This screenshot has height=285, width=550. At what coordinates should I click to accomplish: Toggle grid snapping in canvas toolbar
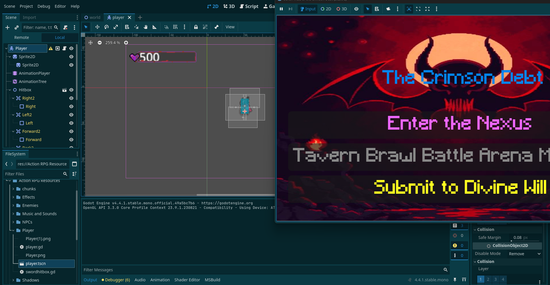click(x=176, y=27)
